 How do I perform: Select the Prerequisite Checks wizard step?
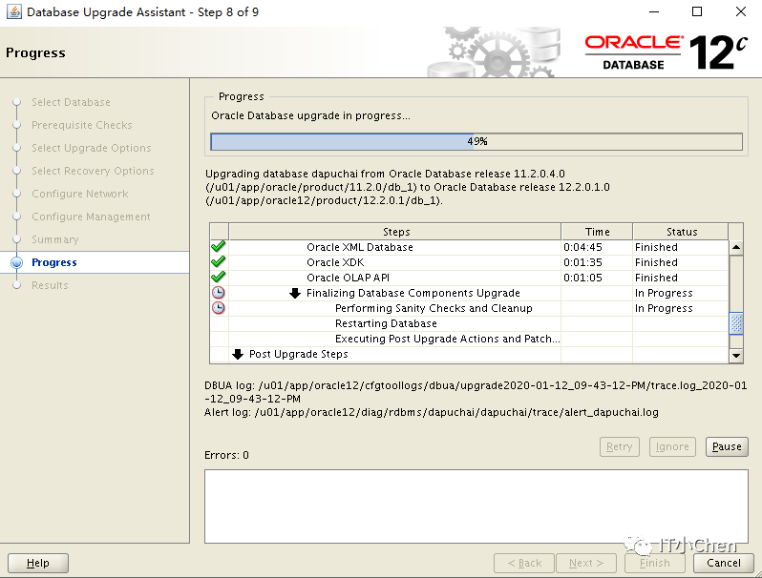point(82,125)
